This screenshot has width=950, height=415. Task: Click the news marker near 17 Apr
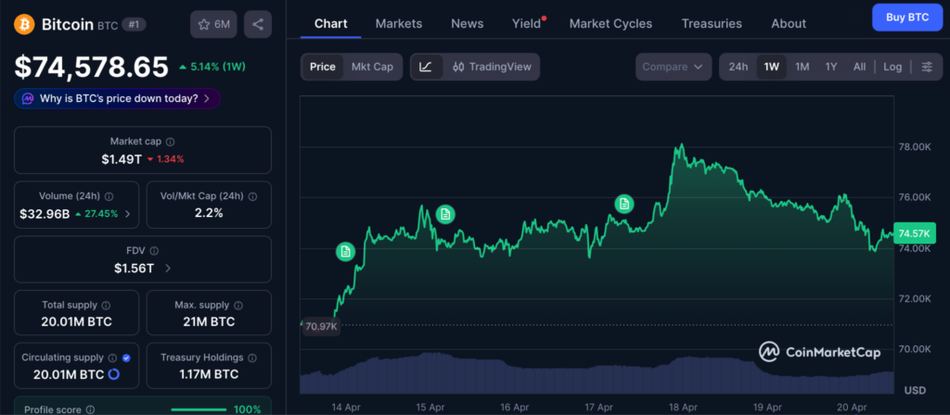point(624,203)
